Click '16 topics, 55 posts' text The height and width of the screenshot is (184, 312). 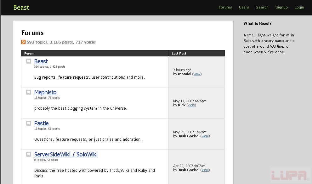tap(47, 129)
